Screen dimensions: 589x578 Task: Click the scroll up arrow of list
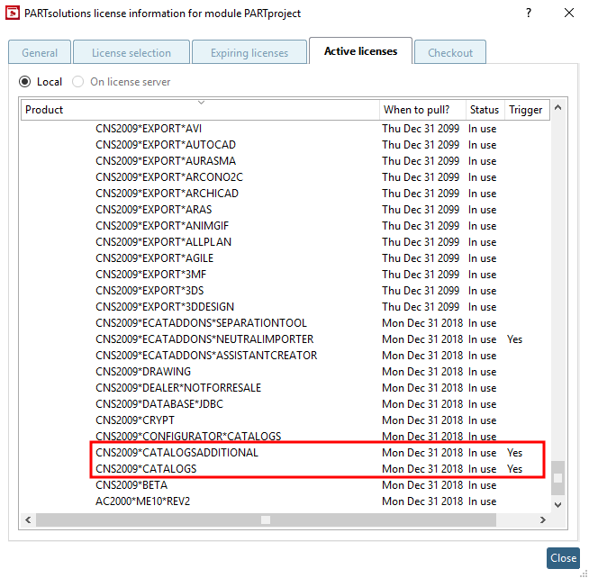557,108
